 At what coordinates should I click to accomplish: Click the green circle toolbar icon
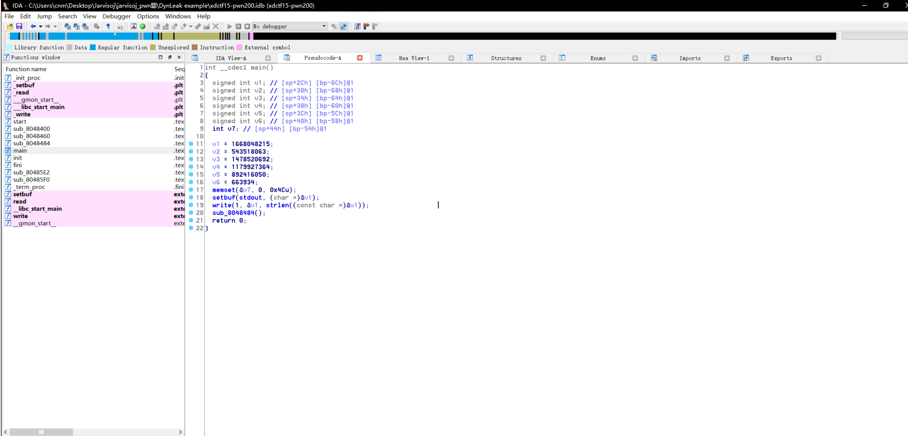coord(143,26)
